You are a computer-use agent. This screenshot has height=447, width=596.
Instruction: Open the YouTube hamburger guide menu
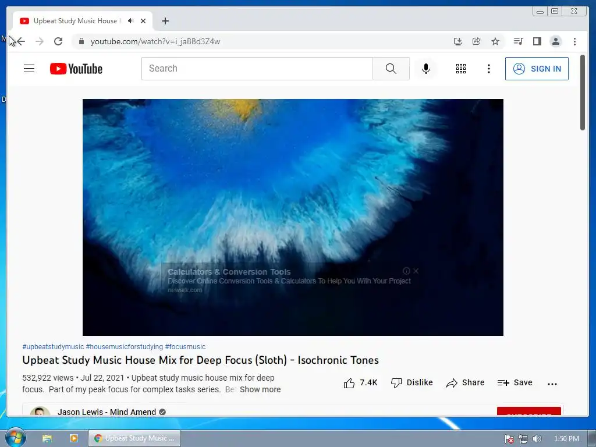coord(29,69)
